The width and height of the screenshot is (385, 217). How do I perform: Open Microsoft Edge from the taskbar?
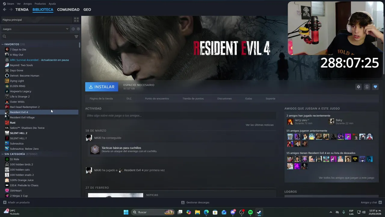point(206,212)
